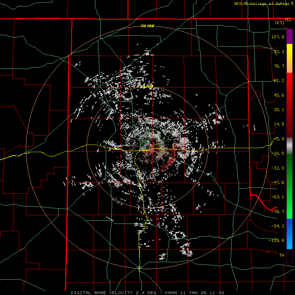Viewport: 295px width, 295px height.
Task: Click the 2.4 DEG elevation angle text
Action: (x=145, y=293)
